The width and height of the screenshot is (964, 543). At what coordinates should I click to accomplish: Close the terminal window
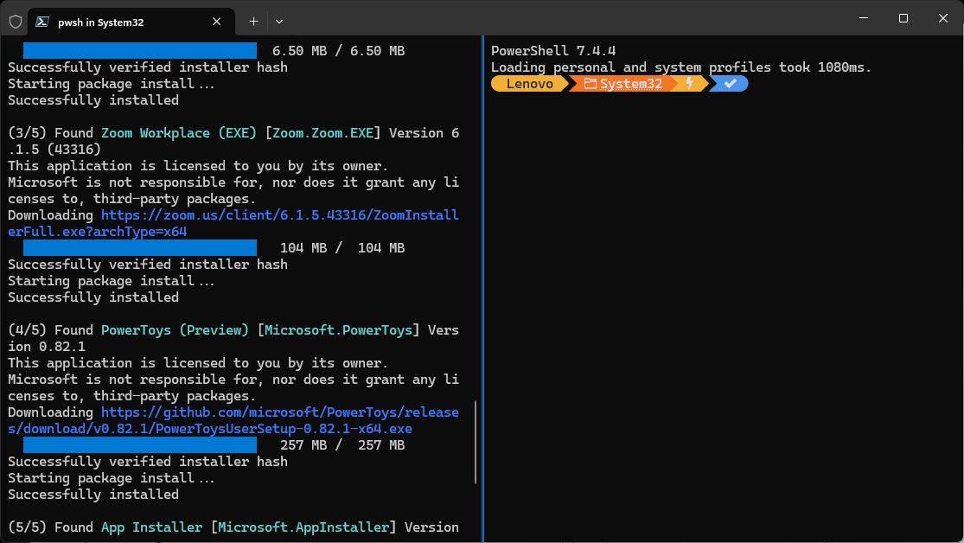tap(943, 18)
